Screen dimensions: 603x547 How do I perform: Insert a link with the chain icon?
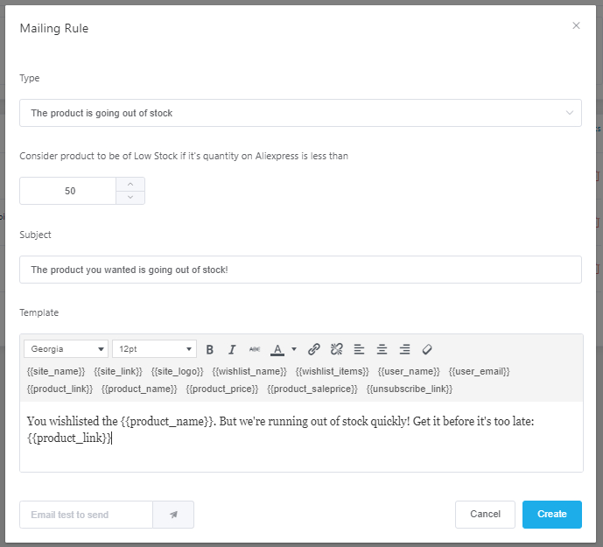pos(314,349)
